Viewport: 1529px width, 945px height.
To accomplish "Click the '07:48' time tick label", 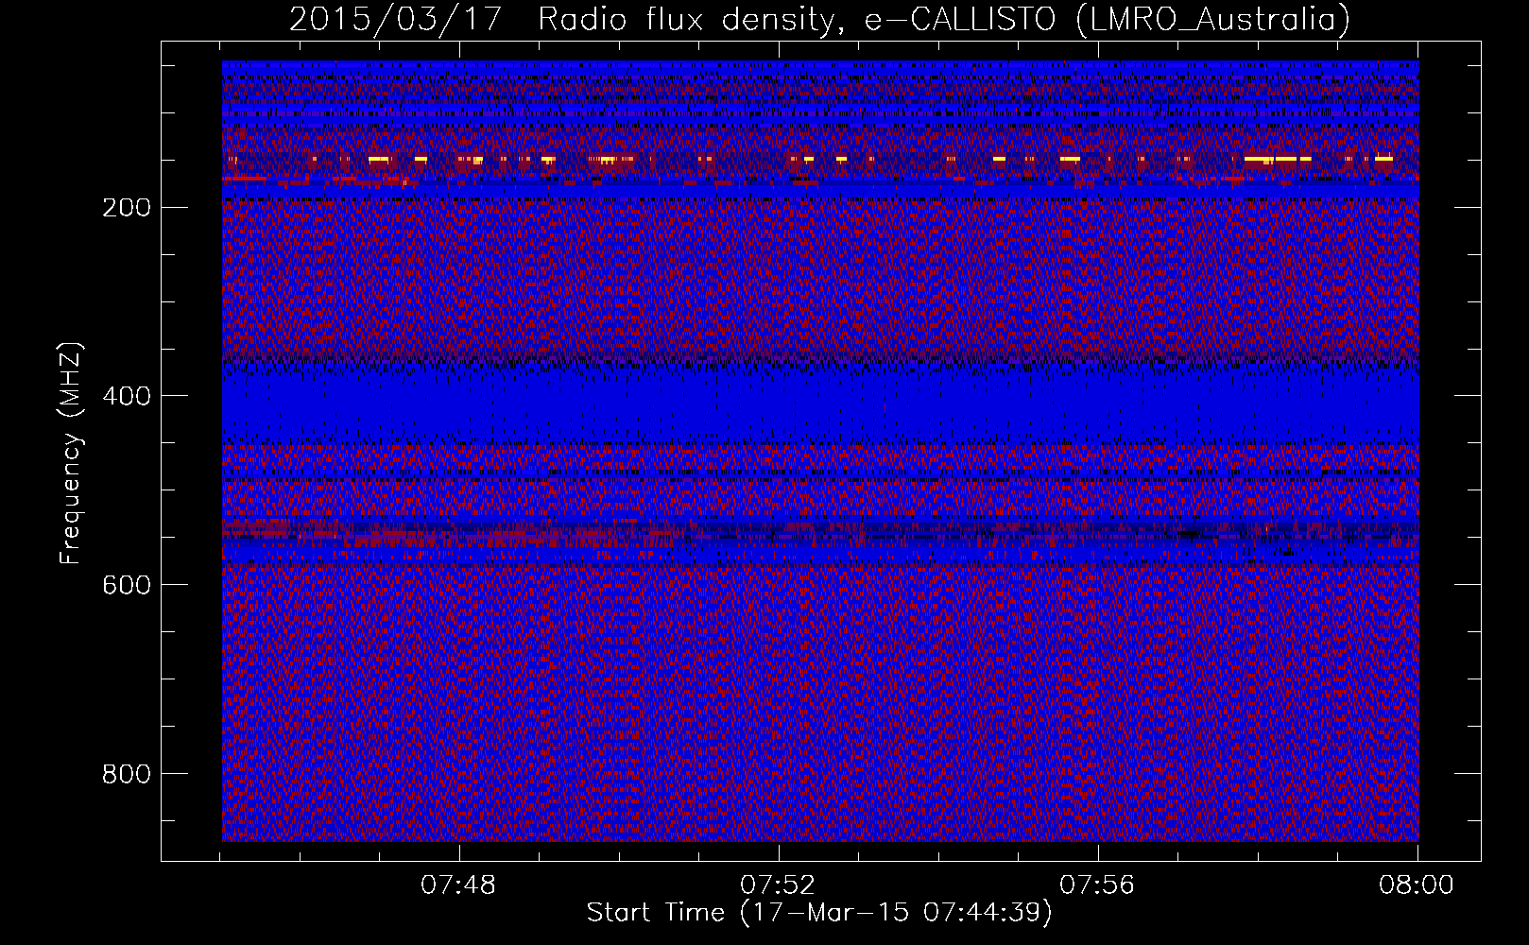I will tap(458, 885).
